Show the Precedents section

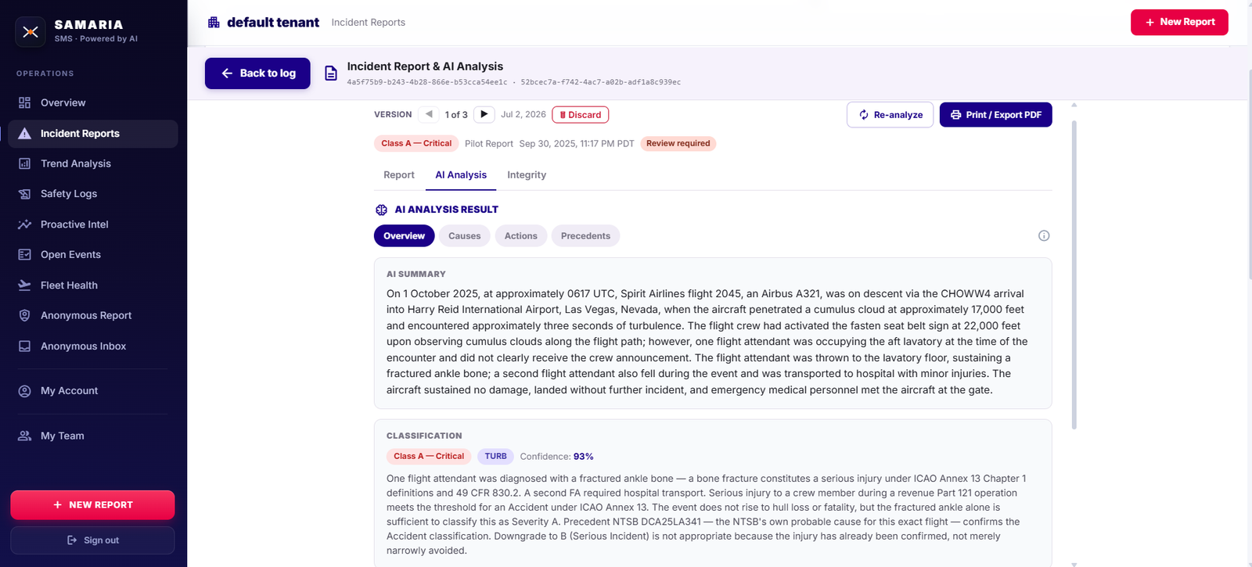[x=585, y=236]
